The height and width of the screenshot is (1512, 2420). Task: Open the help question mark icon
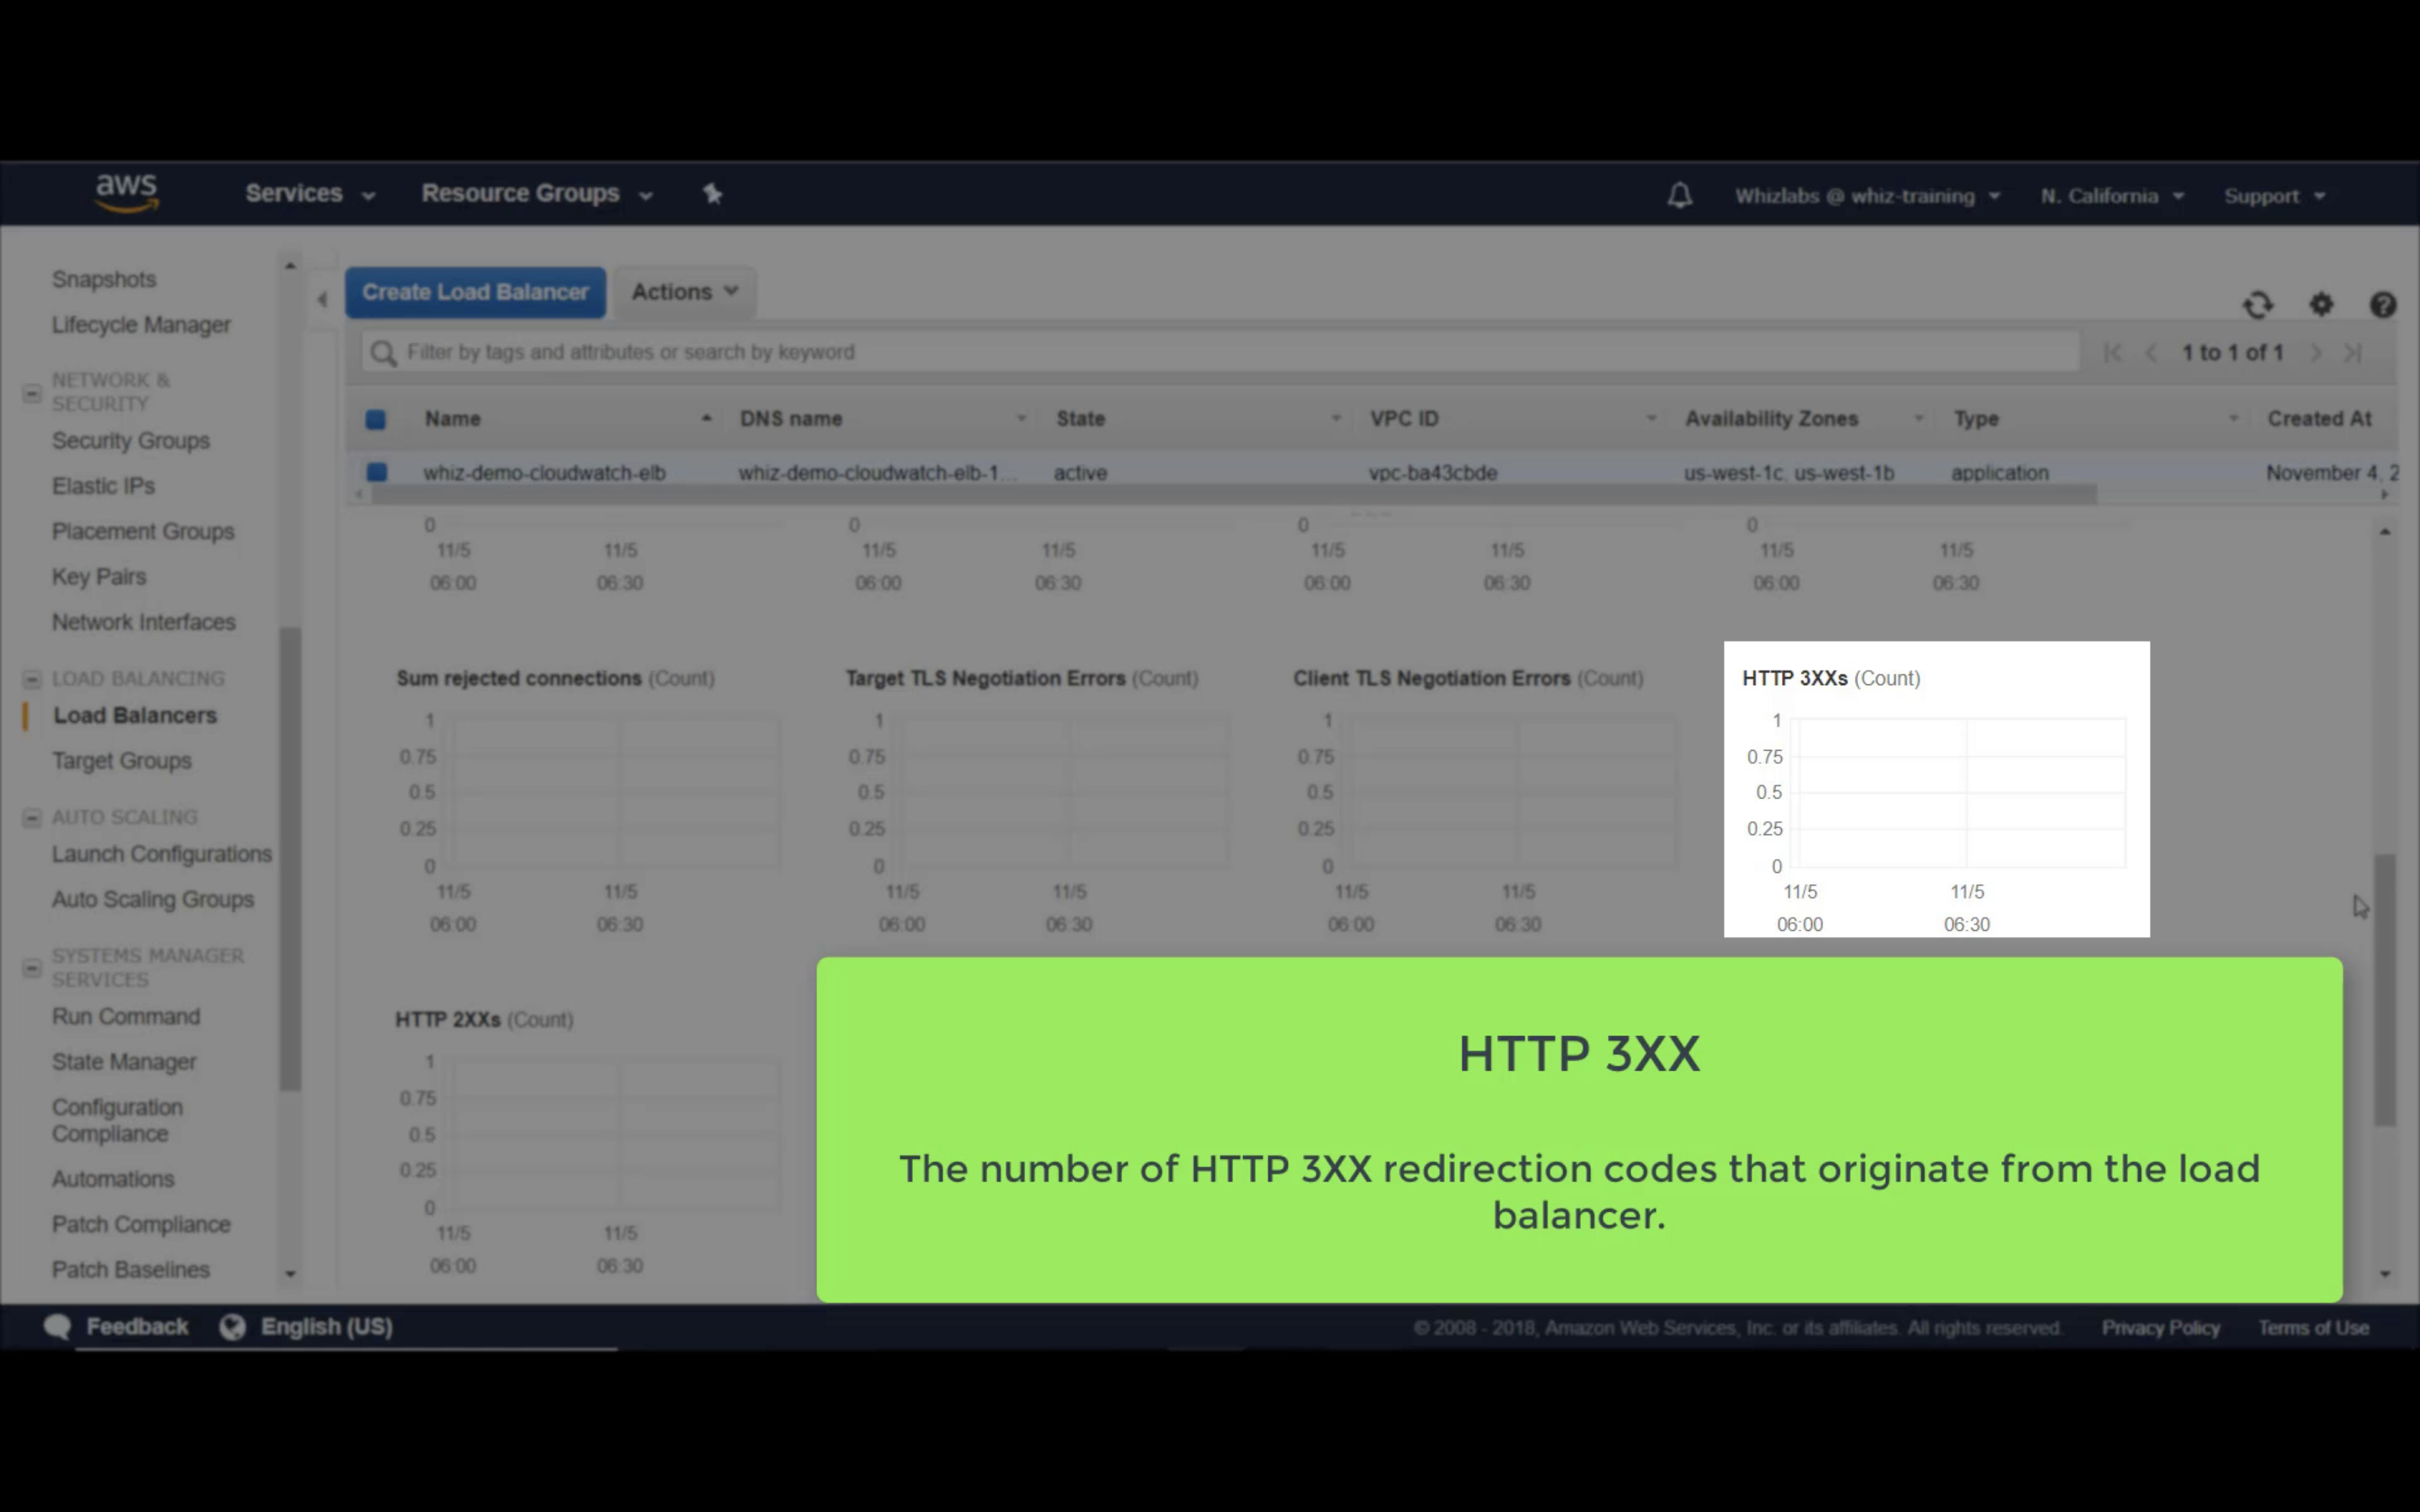coord(2382,305)
